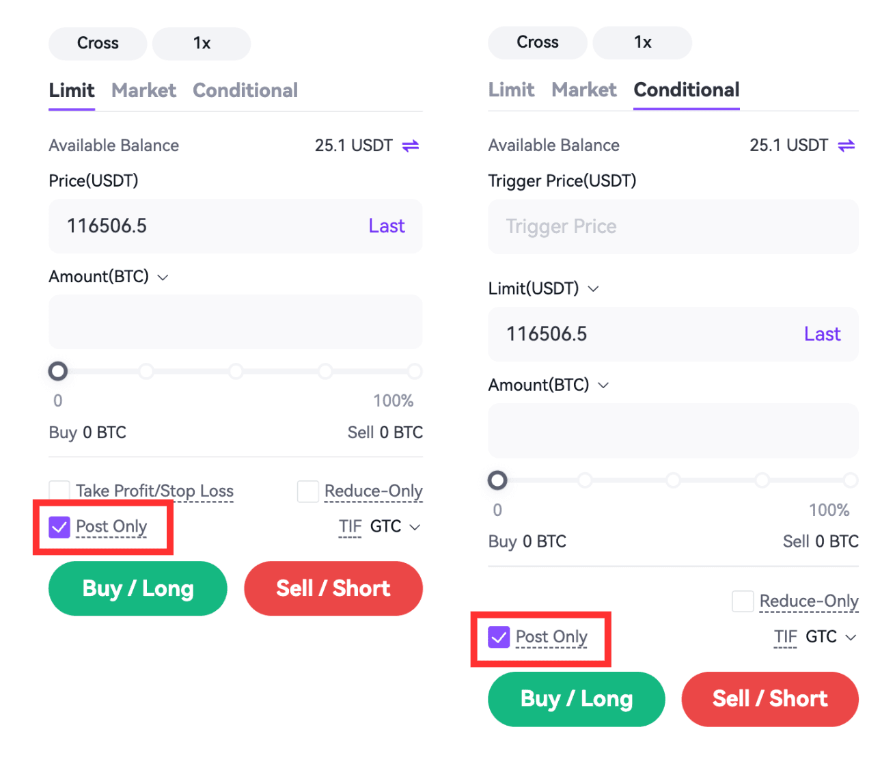Click Last beside the left panel Price field
The width and height of the screenshot is (895, 764).
point(386,226)
